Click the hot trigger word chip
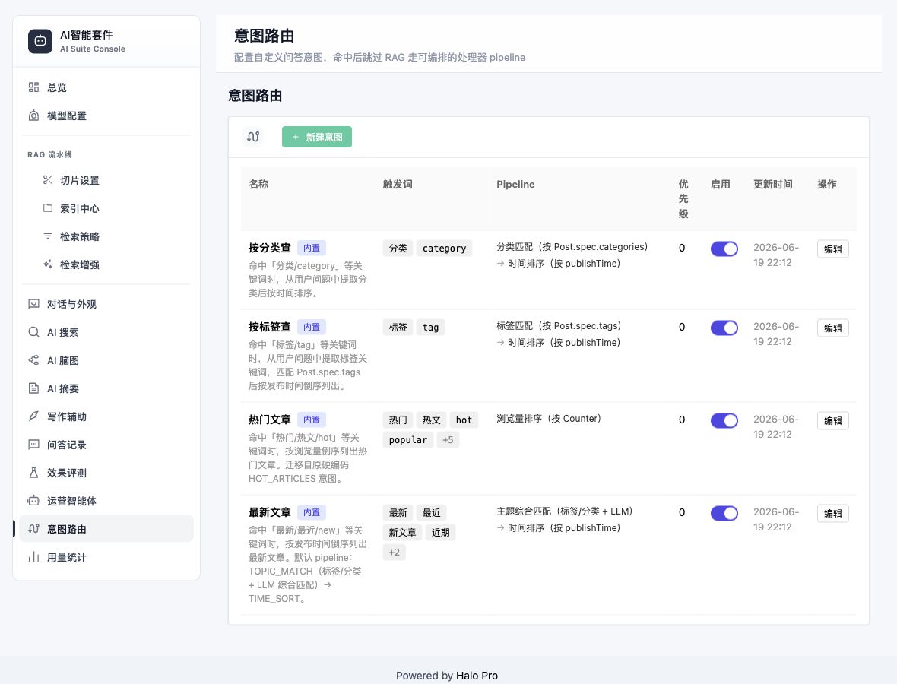Screen dimensions: 897x684 464,420
